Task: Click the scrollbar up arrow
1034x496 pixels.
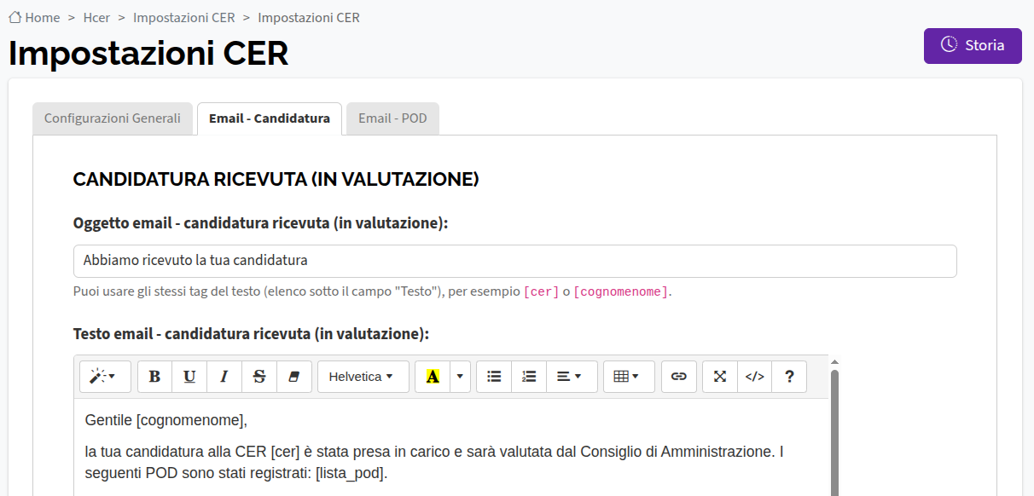Action: tap(834, 361)
